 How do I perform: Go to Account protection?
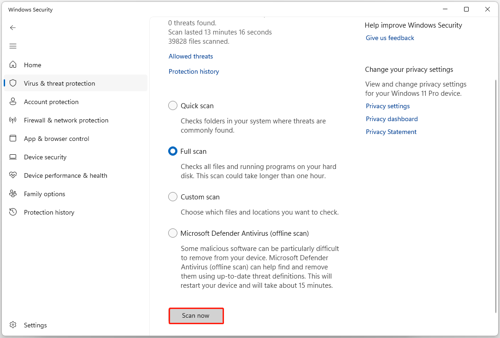(76, 102)
